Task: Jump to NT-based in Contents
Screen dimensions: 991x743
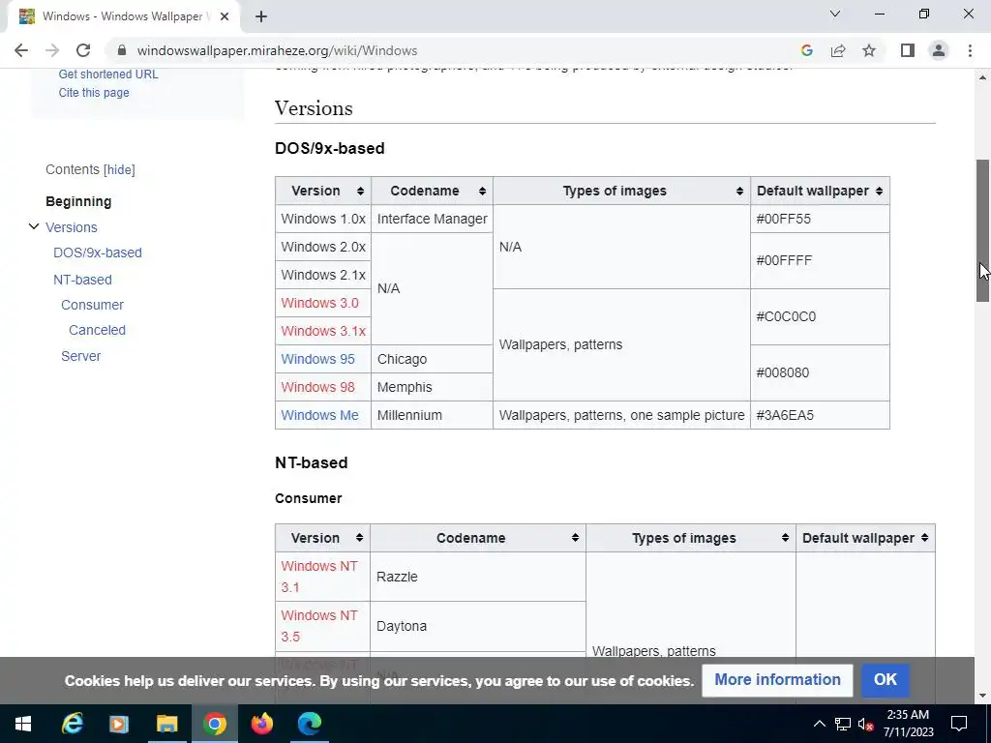Action: (83, 280)
